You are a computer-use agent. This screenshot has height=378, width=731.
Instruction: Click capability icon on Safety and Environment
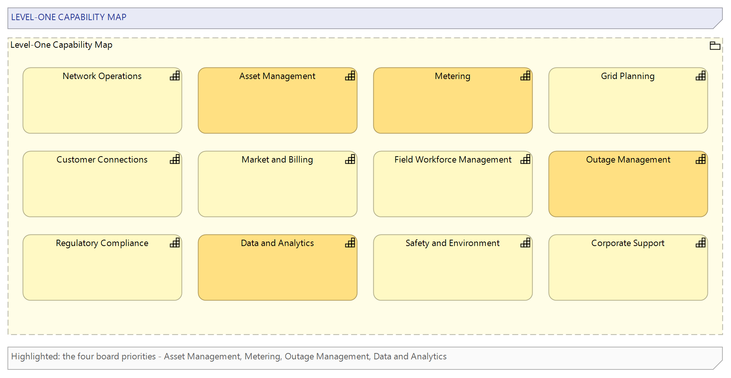tap(525, 243)
